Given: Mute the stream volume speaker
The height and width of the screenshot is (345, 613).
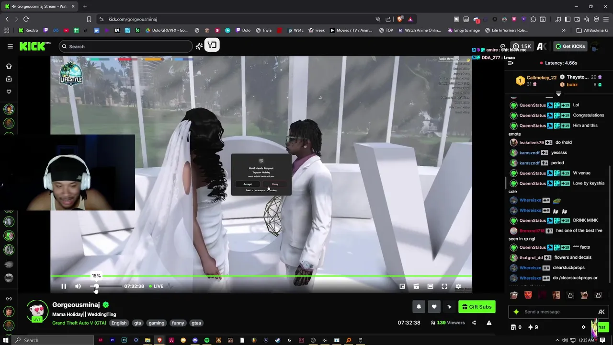Looking at the screenshot, I should (78, 286).
